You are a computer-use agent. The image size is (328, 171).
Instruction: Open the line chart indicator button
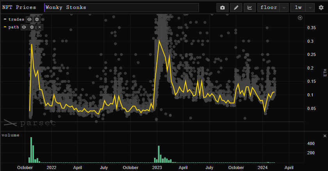250,8
